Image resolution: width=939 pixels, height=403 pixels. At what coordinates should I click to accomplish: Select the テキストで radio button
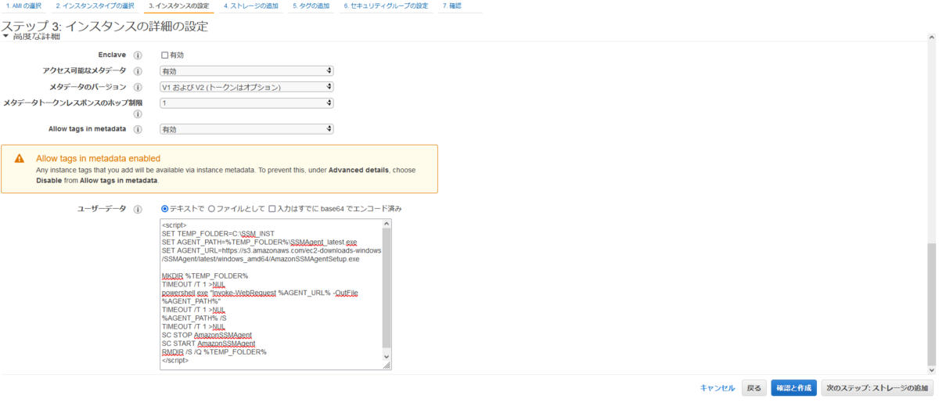coord(164,209)
